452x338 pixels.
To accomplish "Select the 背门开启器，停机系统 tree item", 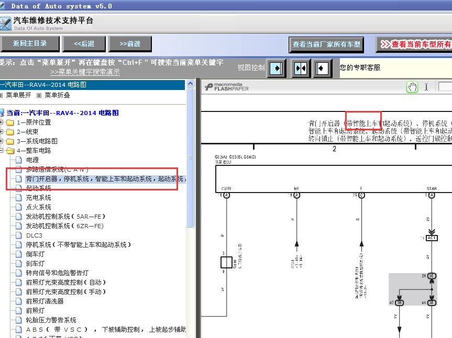I will click(x=105, y=179).
